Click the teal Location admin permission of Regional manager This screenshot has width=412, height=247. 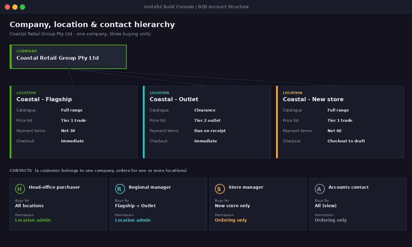coord(133,220)
